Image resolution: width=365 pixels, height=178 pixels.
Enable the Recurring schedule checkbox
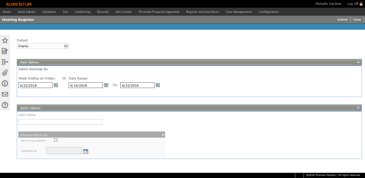point(56,140)
